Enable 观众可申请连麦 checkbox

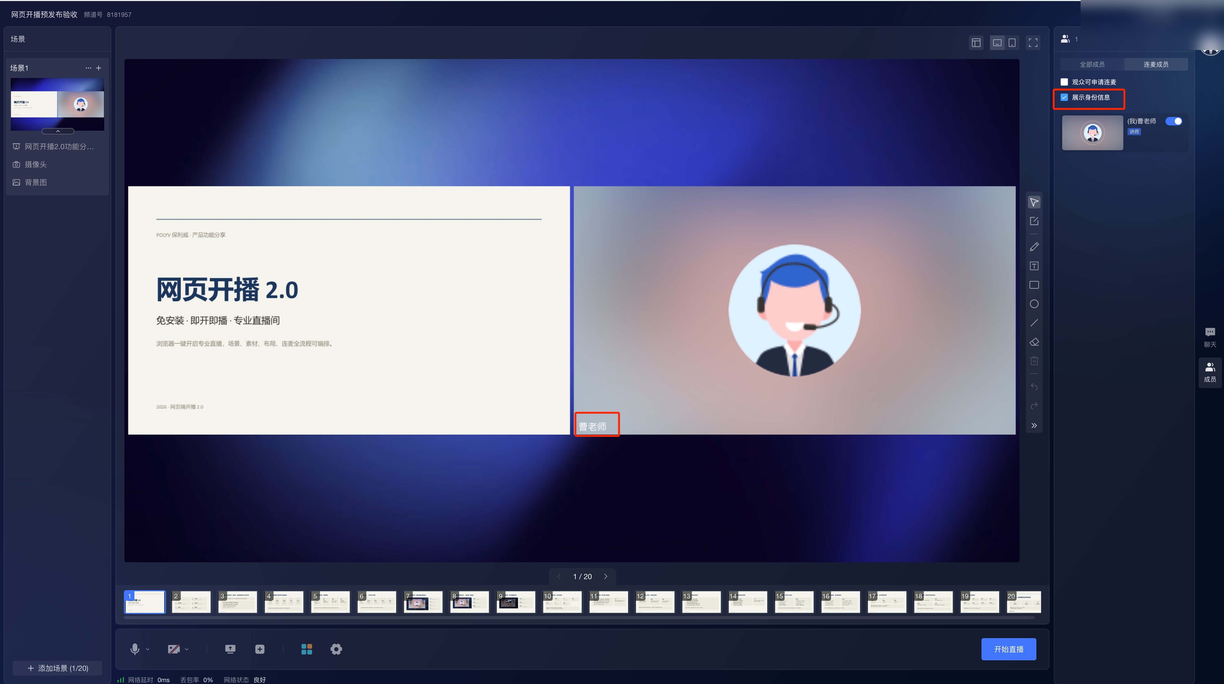pos(1064,82)
